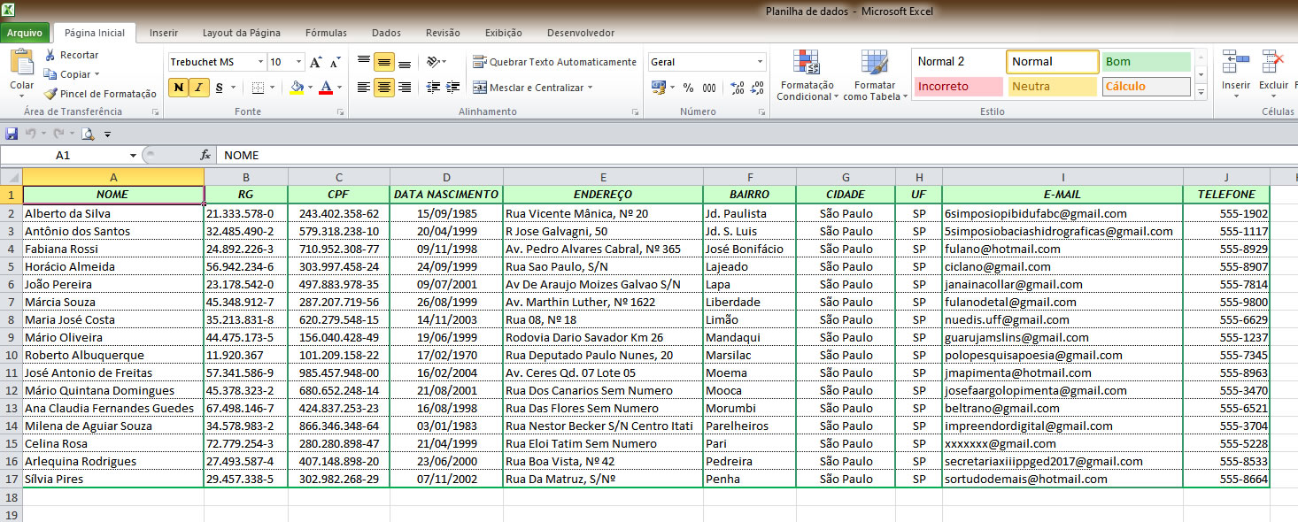Open print preview from the quick access toolbar
The width and height of the screenshot is (1298, 522).
pos(88,134)
